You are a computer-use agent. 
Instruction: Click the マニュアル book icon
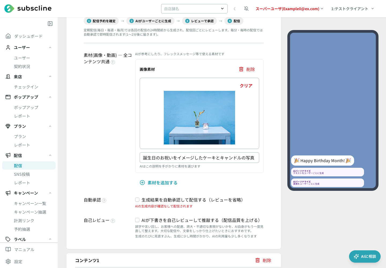pyautogui.click(x=8, y=250)
